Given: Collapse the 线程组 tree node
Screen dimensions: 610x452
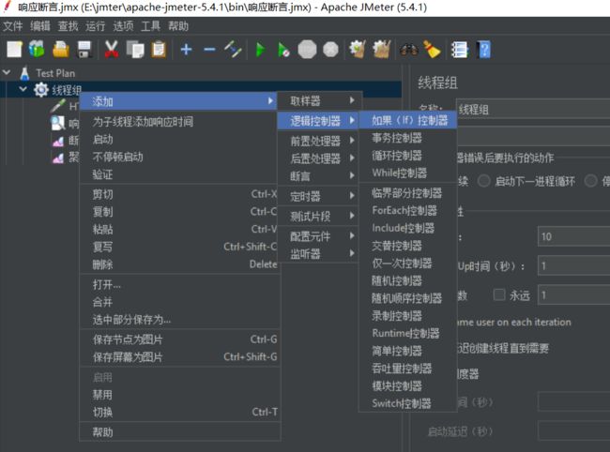Looking at the screenshot, I should coord(23,89).
